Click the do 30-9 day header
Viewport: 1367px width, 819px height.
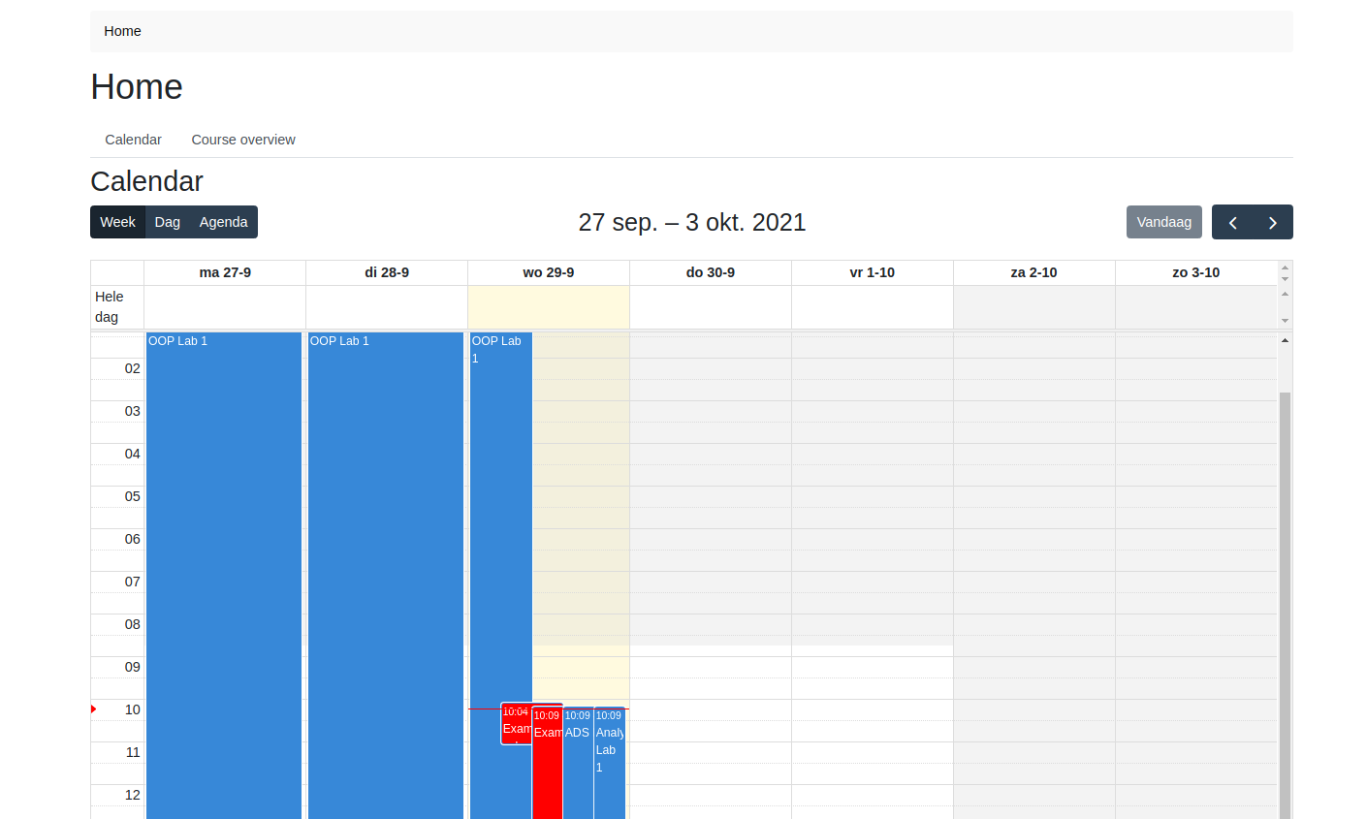[x=711, y=272]
